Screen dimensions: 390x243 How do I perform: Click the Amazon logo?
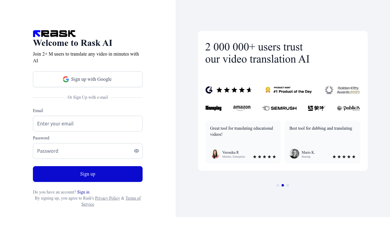[x=242, y=108]
